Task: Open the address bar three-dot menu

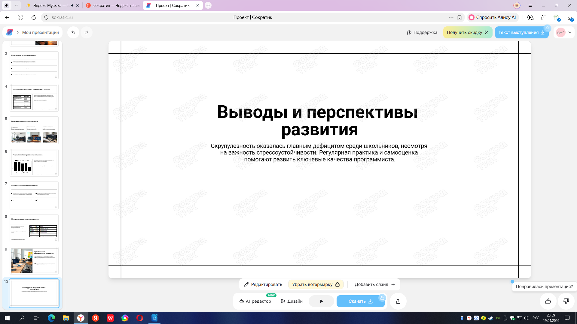Action: (451, 17)
